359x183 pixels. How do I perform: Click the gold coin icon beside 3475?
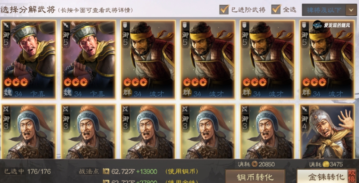(x=326, y=164)
